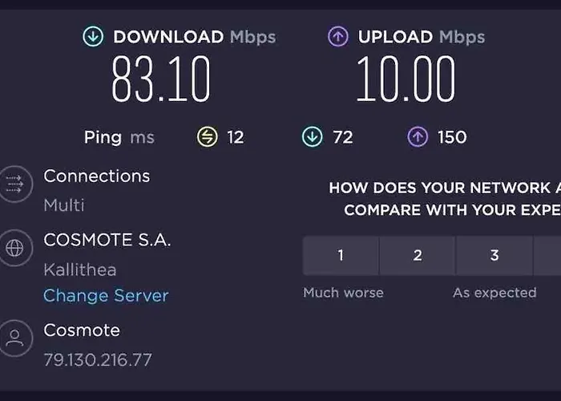The image size is (561, 401).
Task: Click the purple upload arrow icon beside UPLOAD
Action: coord(337,37)
